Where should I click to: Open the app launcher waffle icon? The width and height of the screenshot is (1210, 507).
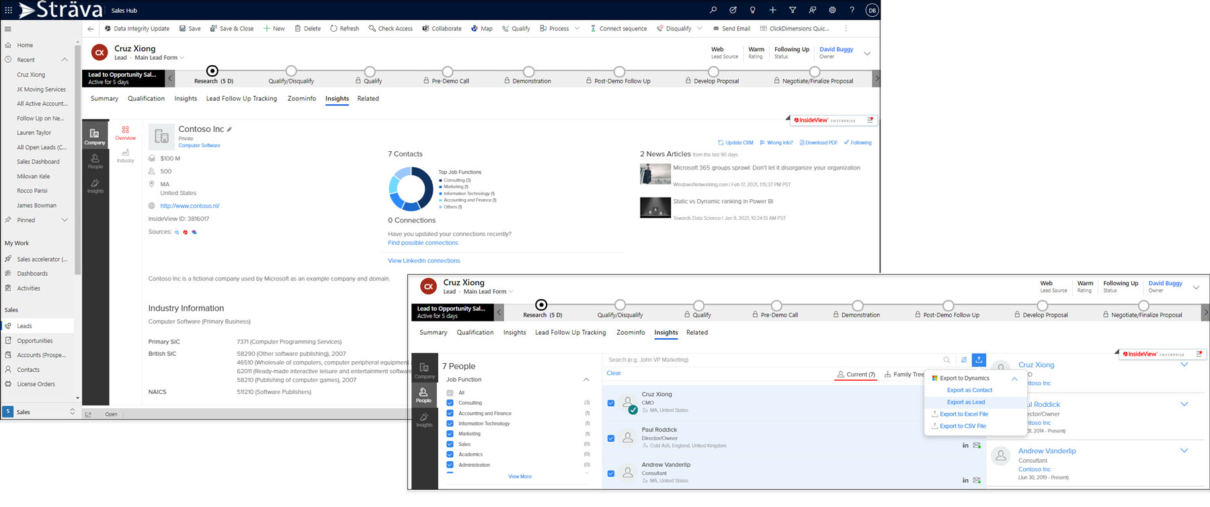(8, 10)
